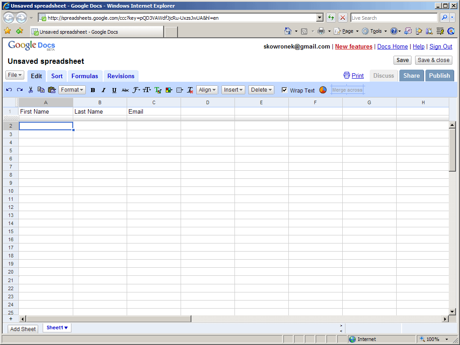Click the Save & close button
The image size is (460, 345).
(x=433, y=60)
